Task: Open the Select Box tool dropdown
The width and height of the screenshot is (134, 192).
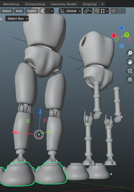Action: point(17,18)
